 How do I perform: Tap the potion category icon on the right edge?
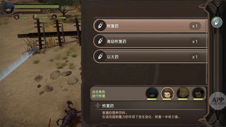click(217, 22)
